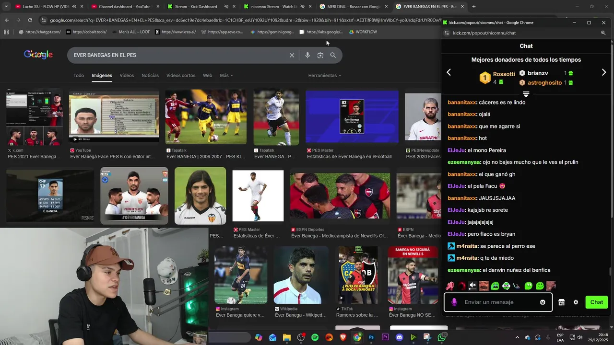614x345 pixels.
Task: Switch to the Todo results tab
Action: click(x=79, y=76)
